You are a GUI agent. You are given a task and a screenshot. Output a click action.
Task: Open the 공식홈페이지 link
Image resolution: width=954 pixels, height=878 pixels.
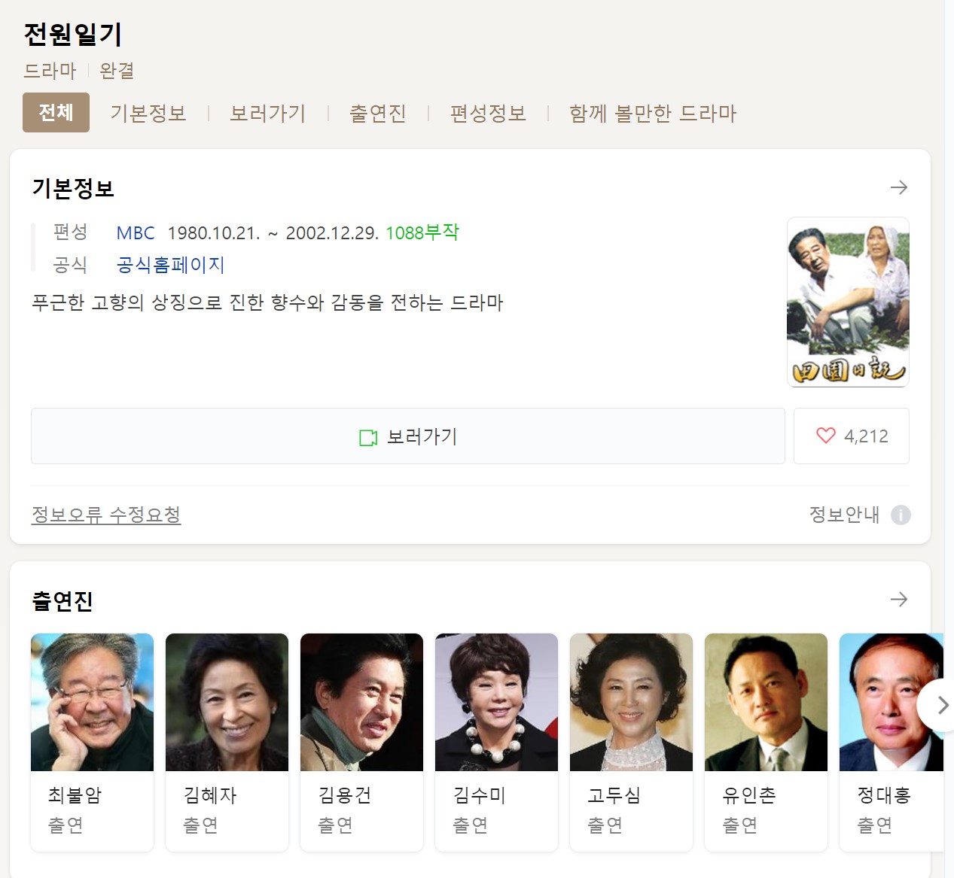click(x=171, y=265)
